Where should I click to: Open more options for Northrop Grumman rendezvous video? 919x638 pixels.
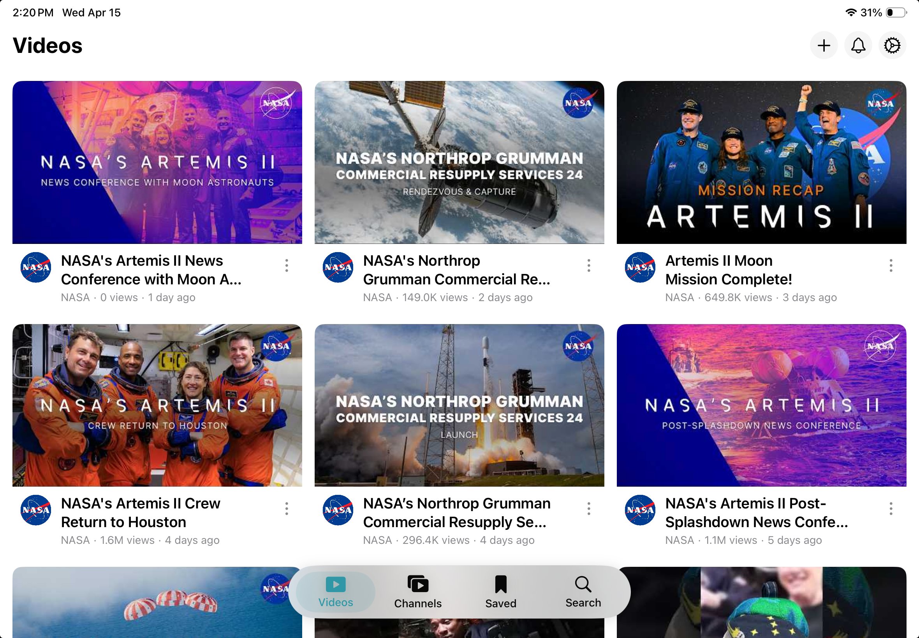(588, 265)
